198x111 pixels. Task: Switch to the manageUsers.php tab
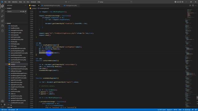point(71,6)
